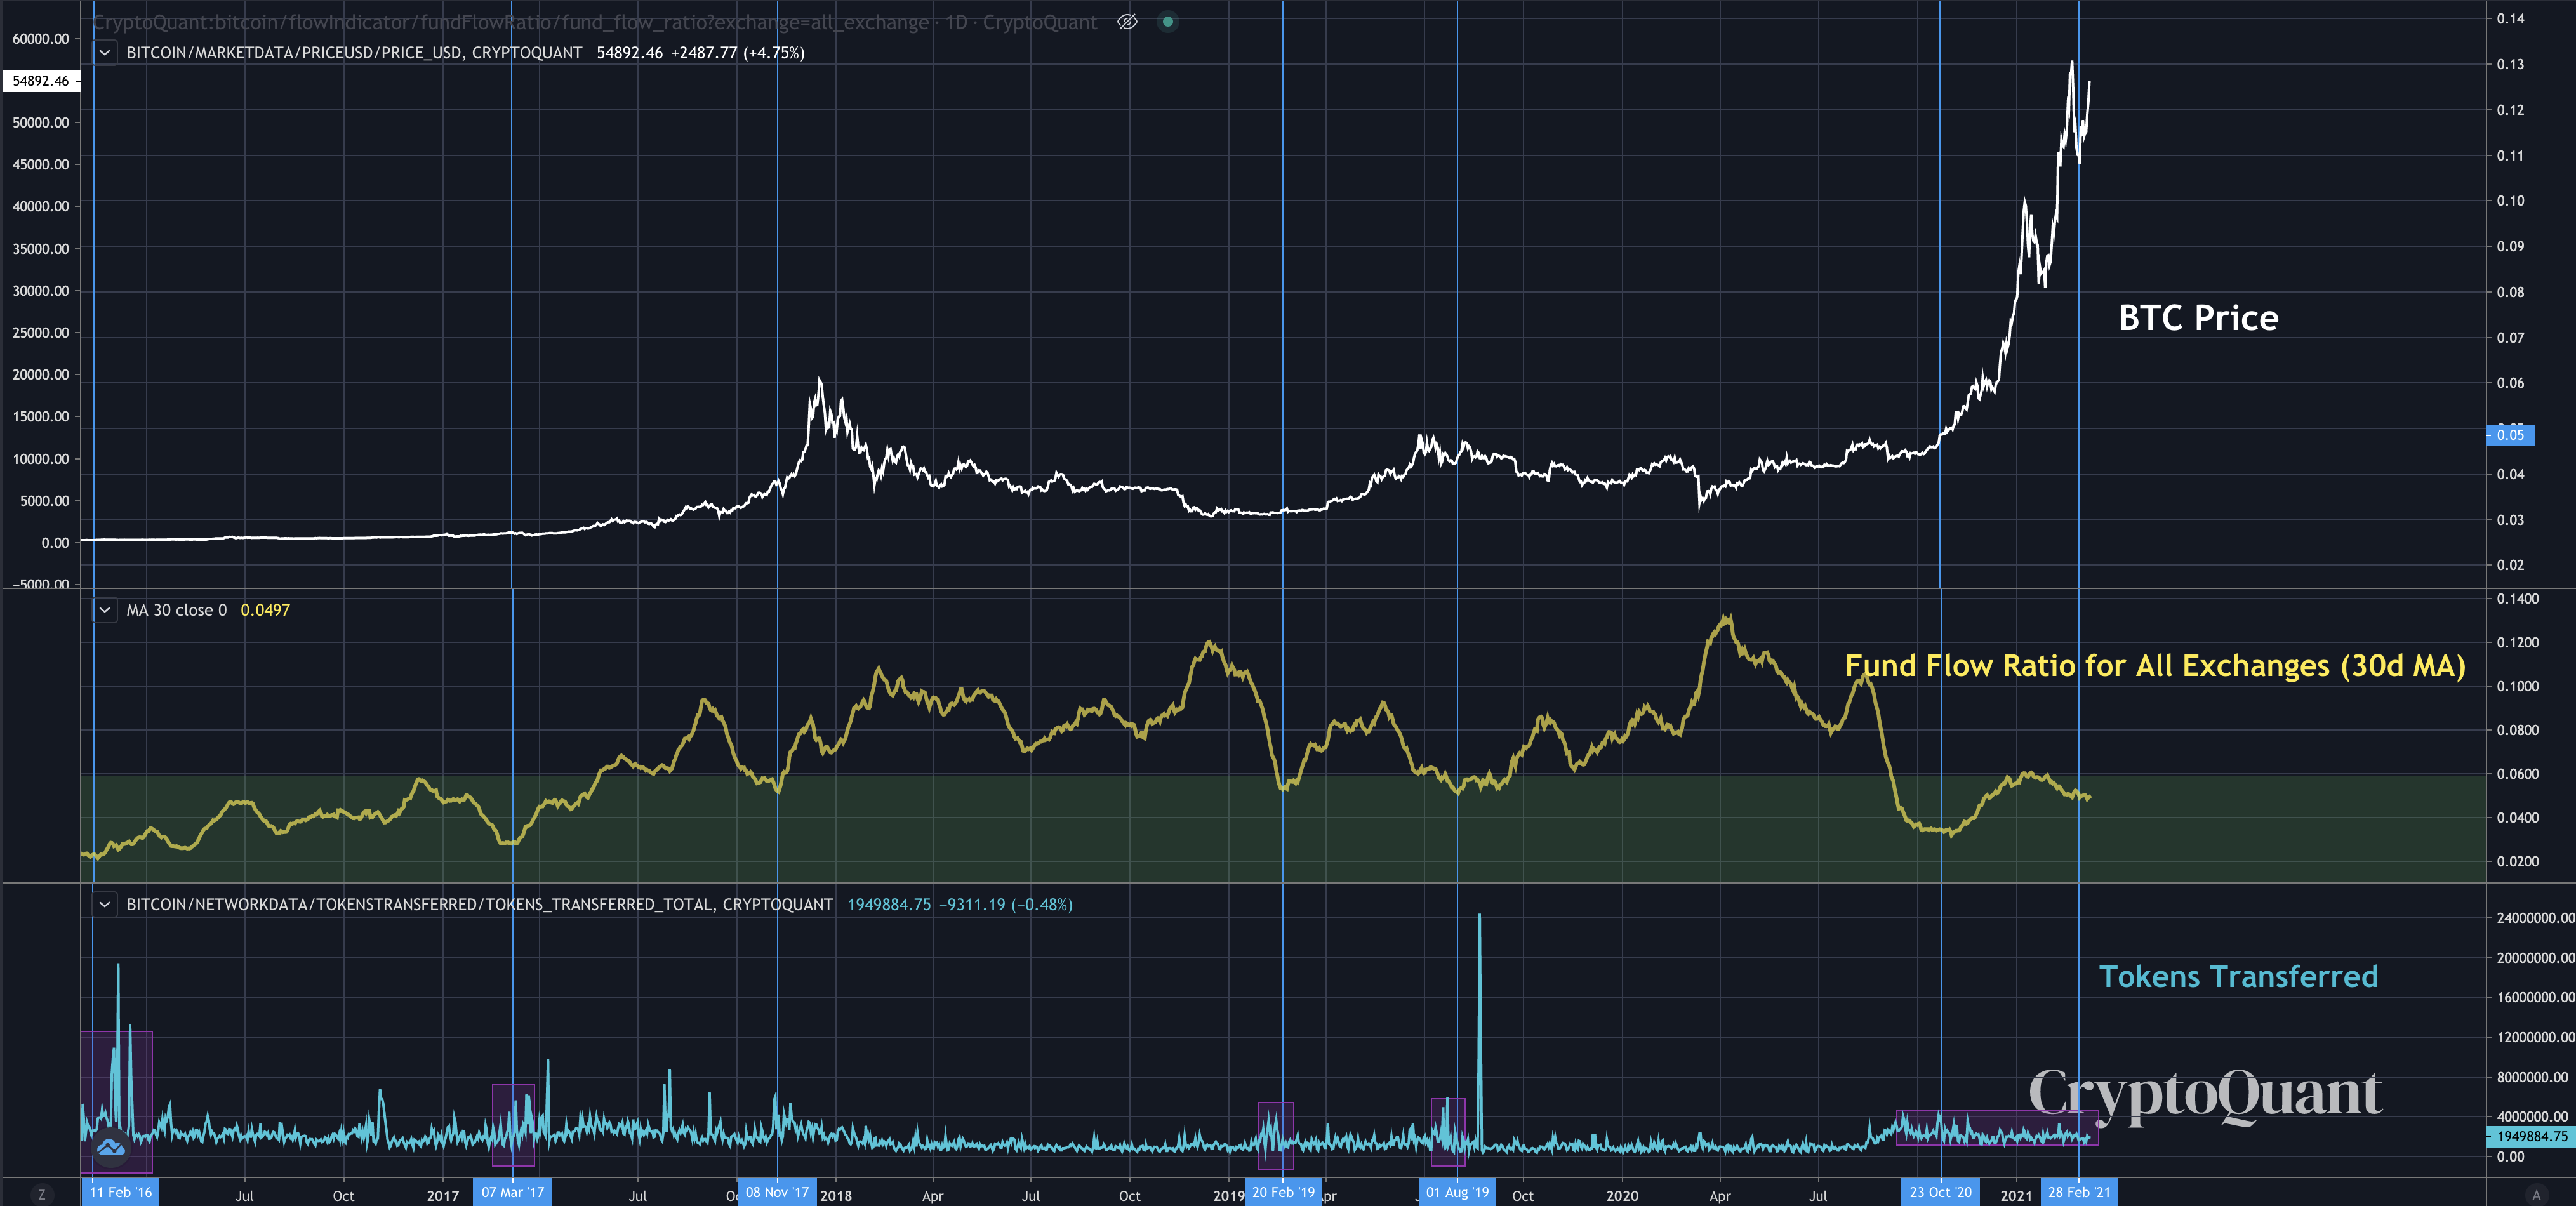Expand the TOKENS_TRANSFERRED_TOTAL legend chevron
The image size is (2576, 1206).
[x=105, y=904]
